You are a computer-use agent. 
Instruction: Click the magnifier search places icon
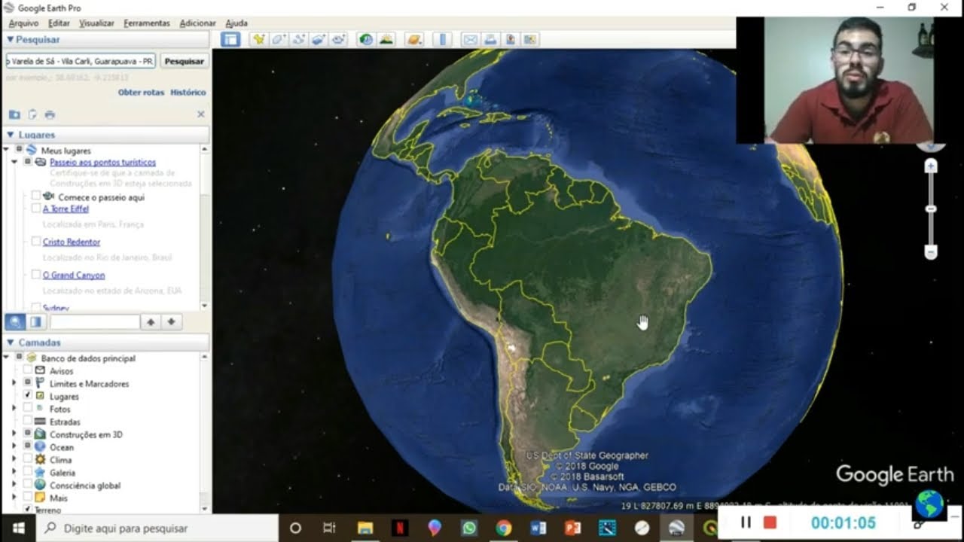(15, 322)
